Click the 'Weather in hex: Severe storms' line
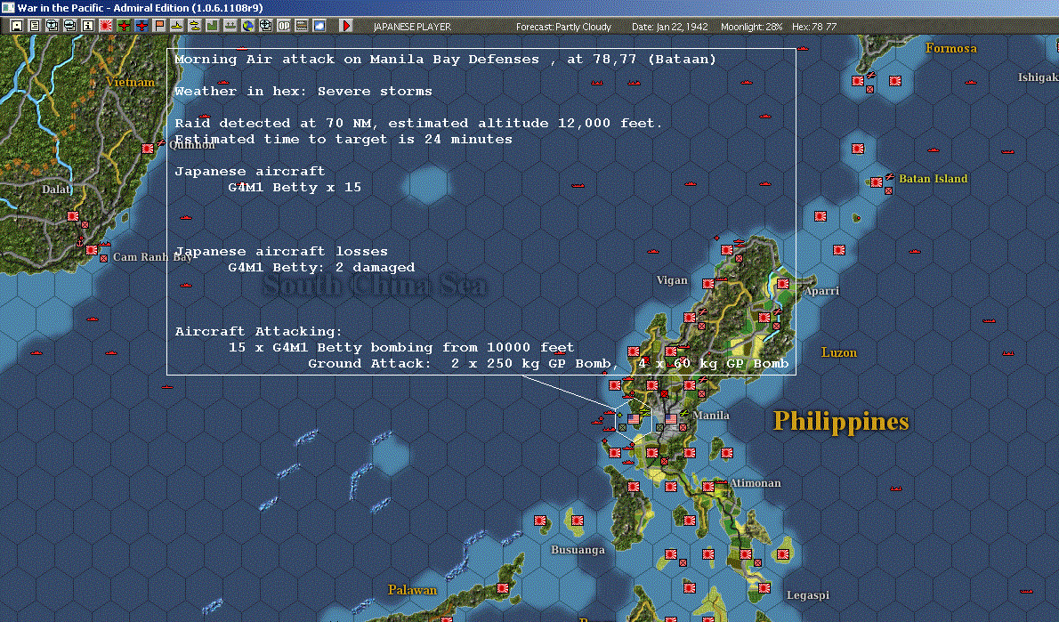Screen dimensions: 1059x622 coord(303,91)
